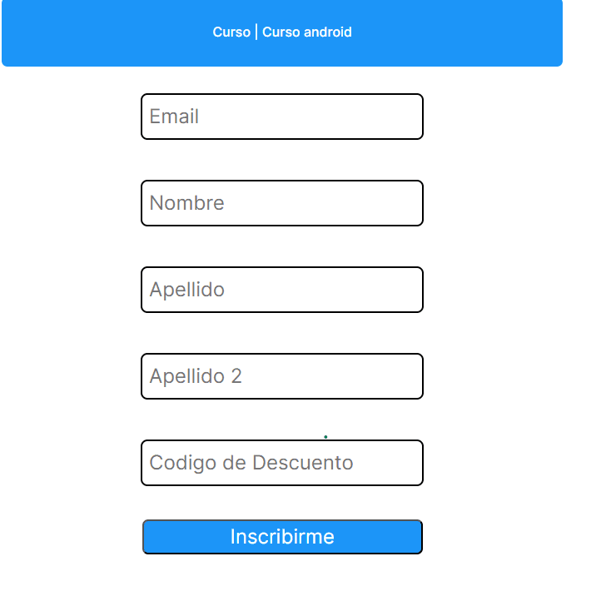Select the Apellido input box
This screenshot has height=596, width=591.
(x=281, y=290)
